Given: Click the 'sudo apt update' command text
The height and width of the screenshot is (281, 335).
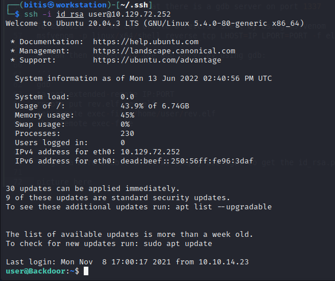Looking at the screenshot, I should (x=178, y=244).
